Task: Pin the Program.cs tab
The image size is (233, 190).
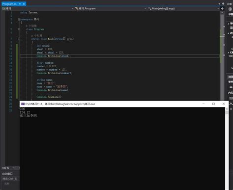Action: [x=20, y=4]
